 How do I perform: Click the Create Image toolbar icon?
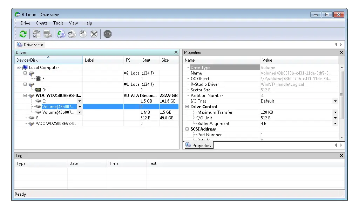point(72,34)
